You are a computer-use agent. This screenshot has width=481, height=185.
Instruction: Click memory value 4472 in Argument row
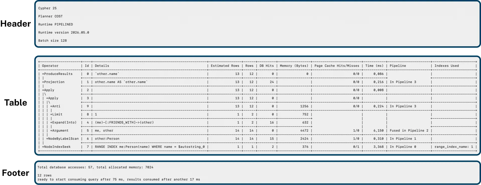[x=304, y=131]
